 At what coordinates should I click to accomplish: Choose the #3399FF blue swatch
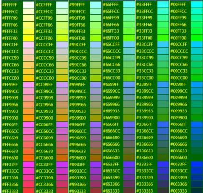point(163,84)
